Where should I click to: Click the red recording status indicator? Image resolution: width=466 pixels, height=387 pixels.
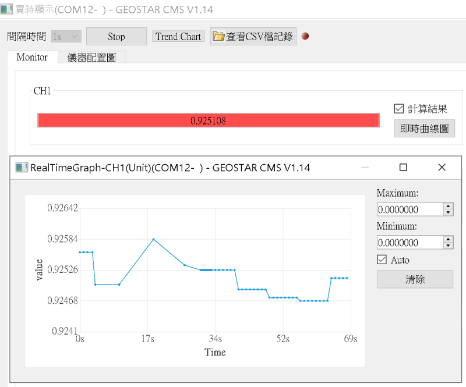pos(305,36)
